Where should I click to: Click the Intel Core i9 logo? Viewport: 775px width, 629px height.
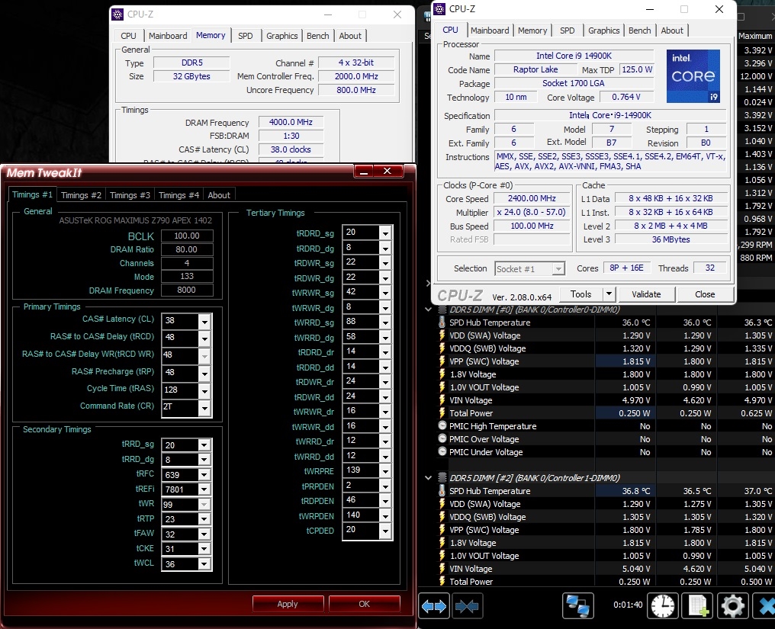693,76
